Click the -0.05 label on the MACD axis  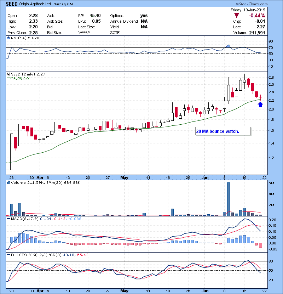(272, 249)
